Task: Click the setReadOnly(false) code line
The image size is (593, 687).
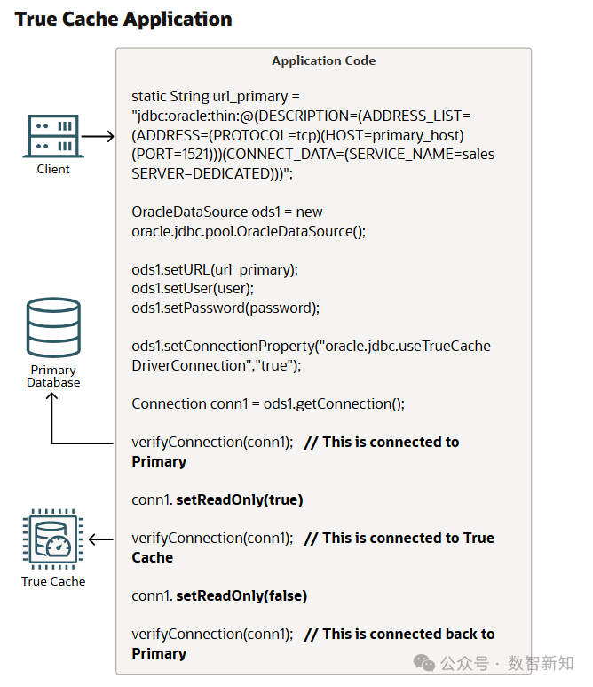Action: 219,595
